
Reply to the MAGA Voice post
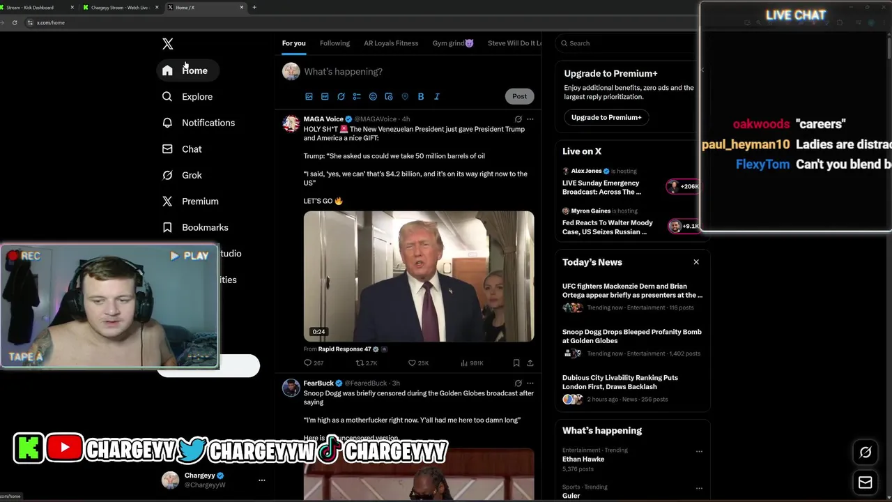(x=314, y=363)
